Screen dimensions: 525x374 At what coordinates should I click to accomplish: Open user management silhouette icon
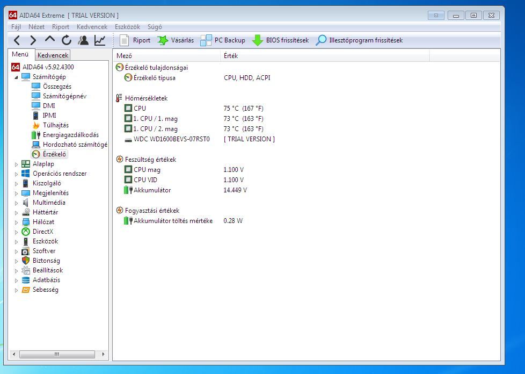coord(83,40)
